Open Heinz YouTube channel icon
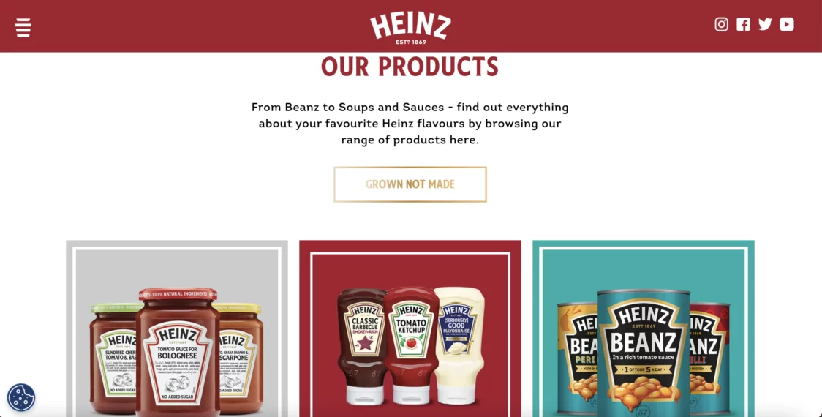822x417 pixels. point(786,24)
